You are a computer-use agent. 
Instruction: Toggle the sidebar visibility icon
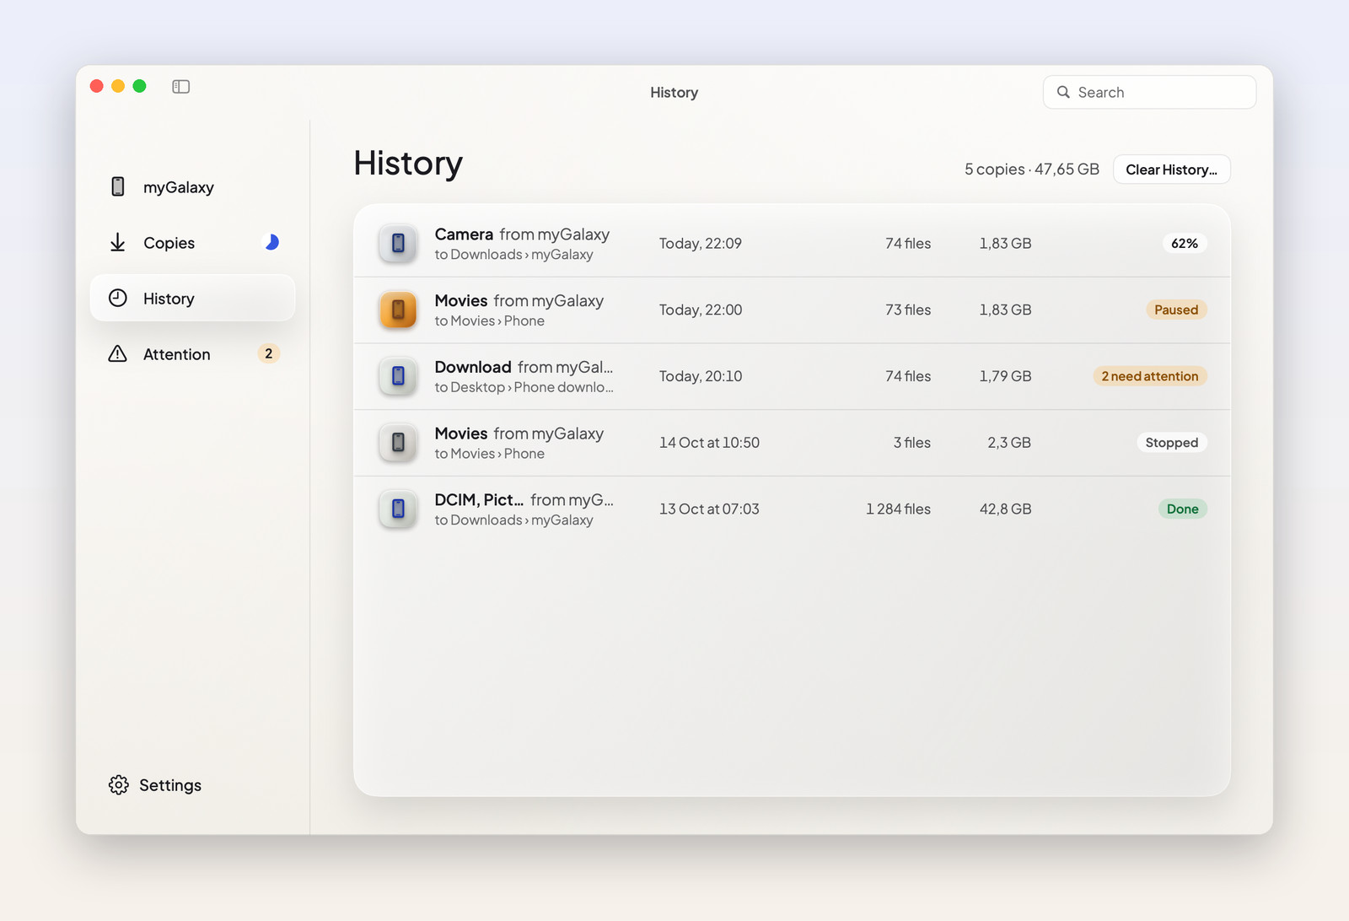(x=180, y=87)
